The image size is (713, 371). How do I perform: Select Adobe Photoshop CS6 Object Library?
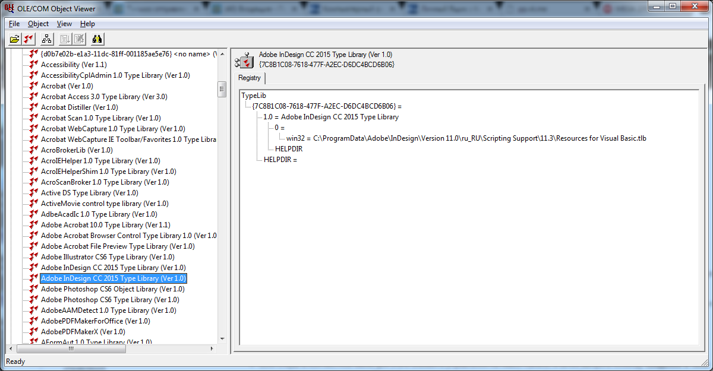click(x=112, y=289)
